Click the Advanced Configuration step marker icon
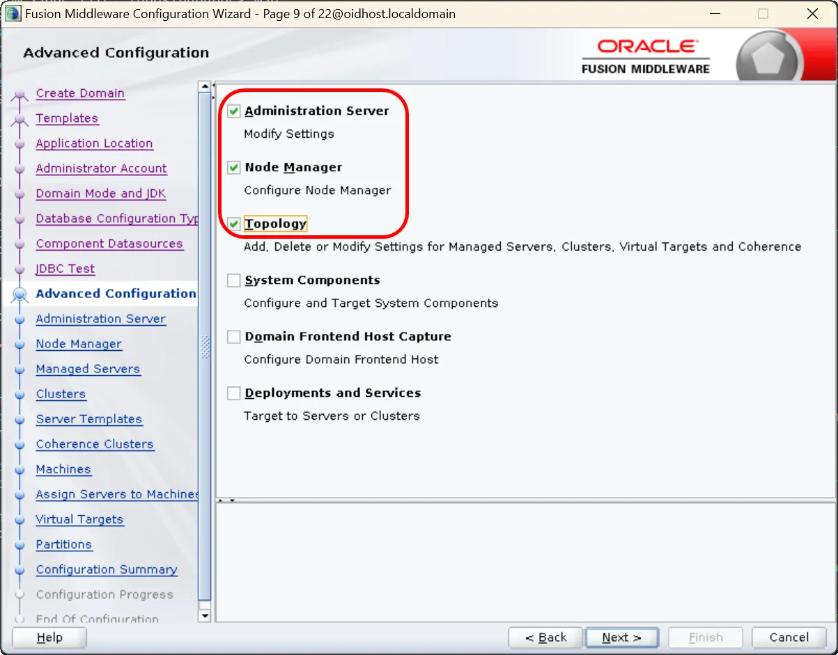 [20, 295]
